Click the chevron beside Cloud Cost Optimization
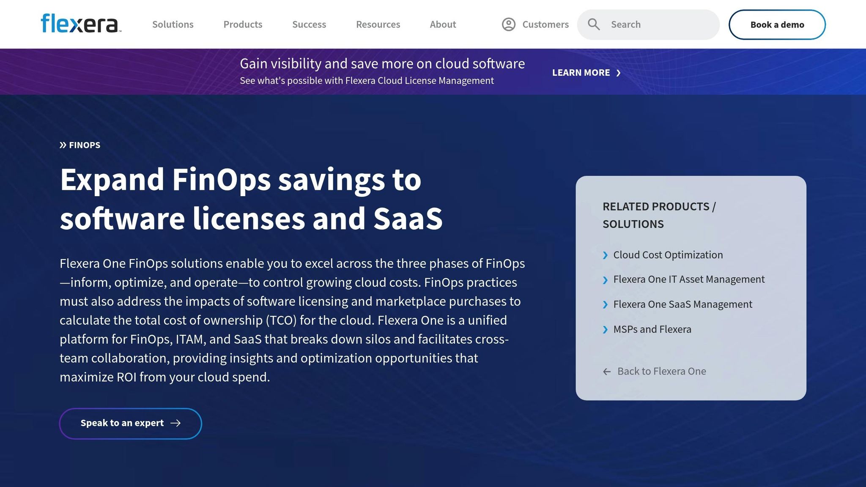This screenshot has width=866, height=487. (x=605, y=255)
